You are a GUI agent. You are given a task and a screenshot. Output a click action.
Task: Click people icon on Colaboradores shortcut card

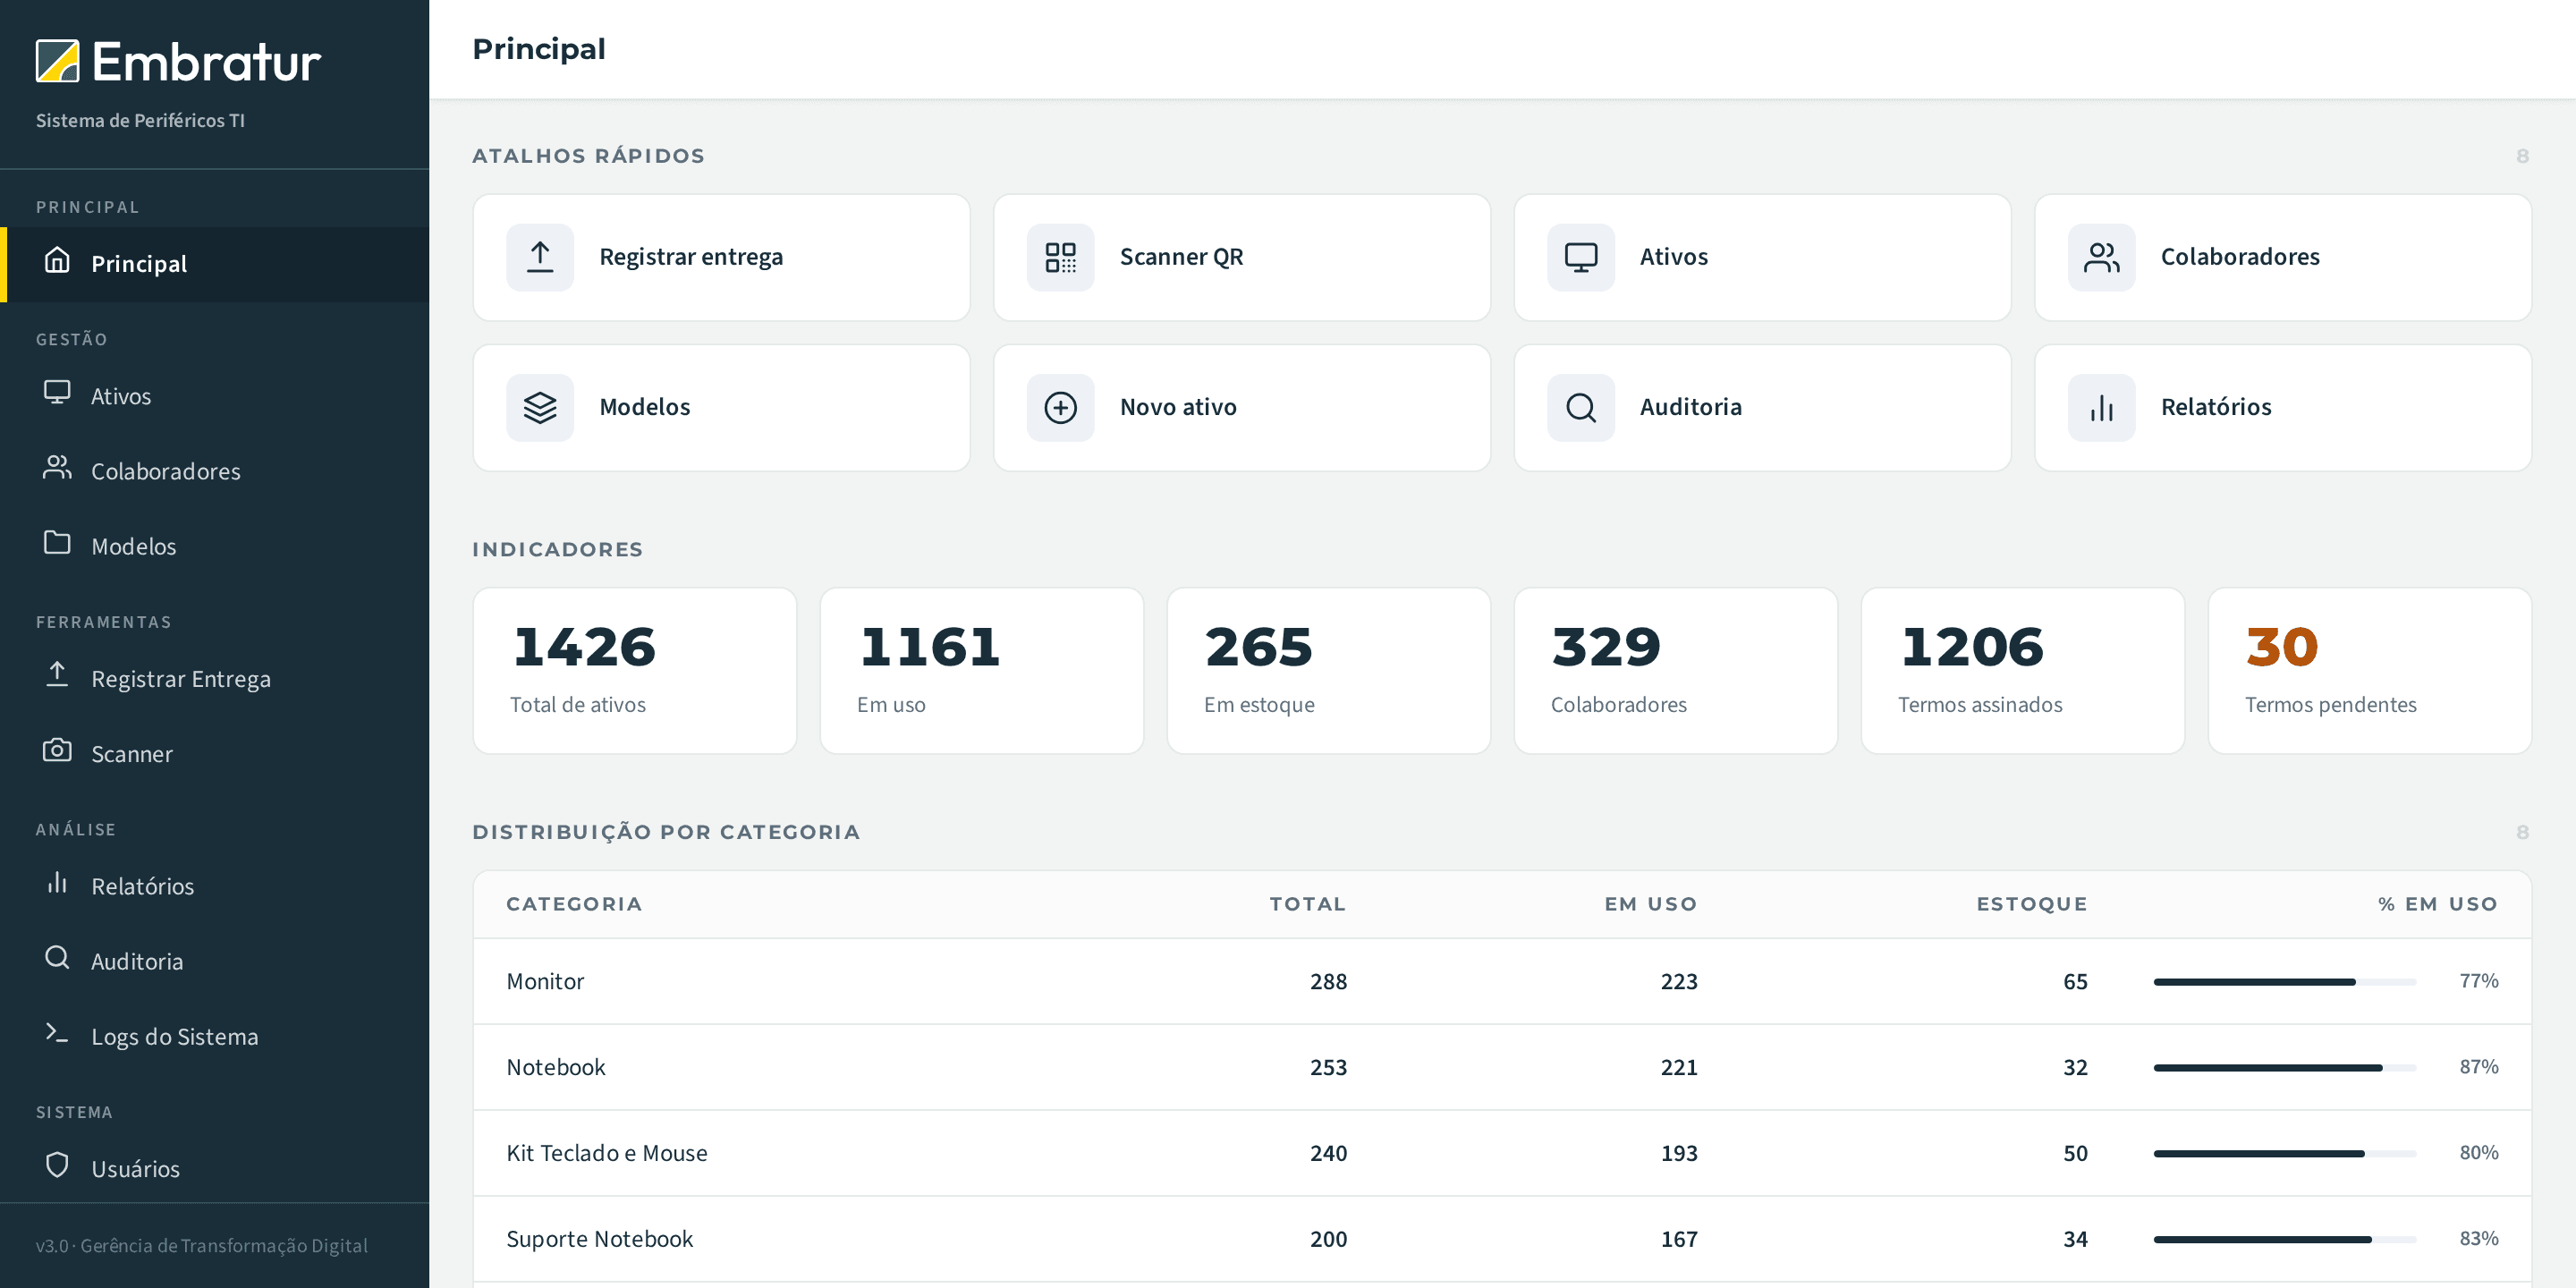2101,257
